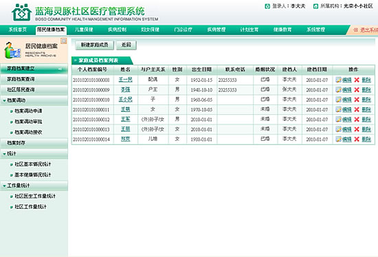Open 基本健康情况统计 in the sidebar

click(33, 175)
